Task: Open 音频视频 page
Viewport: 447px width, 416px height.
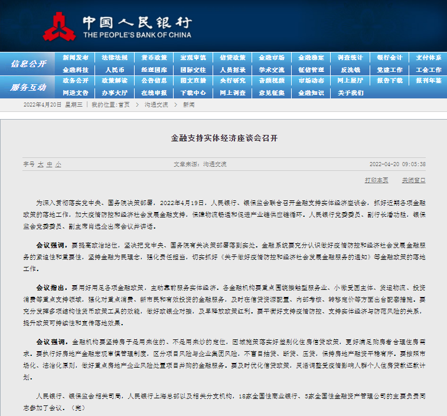Action: (x=272, y=81)
